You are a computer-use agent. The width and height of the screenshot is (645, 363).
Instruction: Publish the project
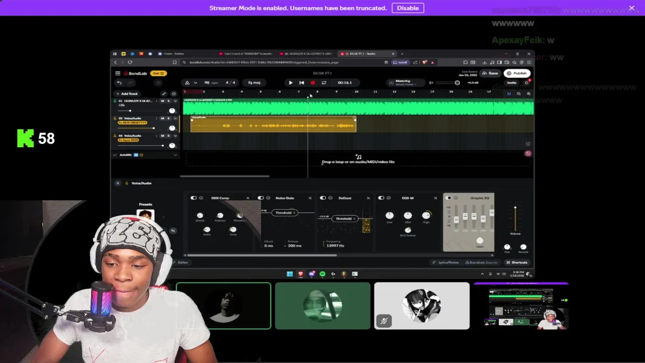(x=517, y=73)
